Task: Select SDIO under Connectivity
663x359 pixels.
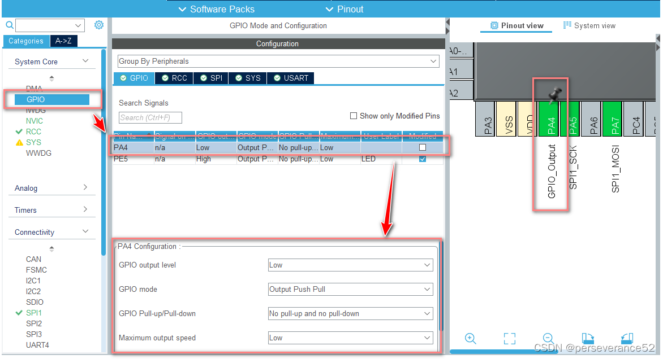Action: click(35, 303)
